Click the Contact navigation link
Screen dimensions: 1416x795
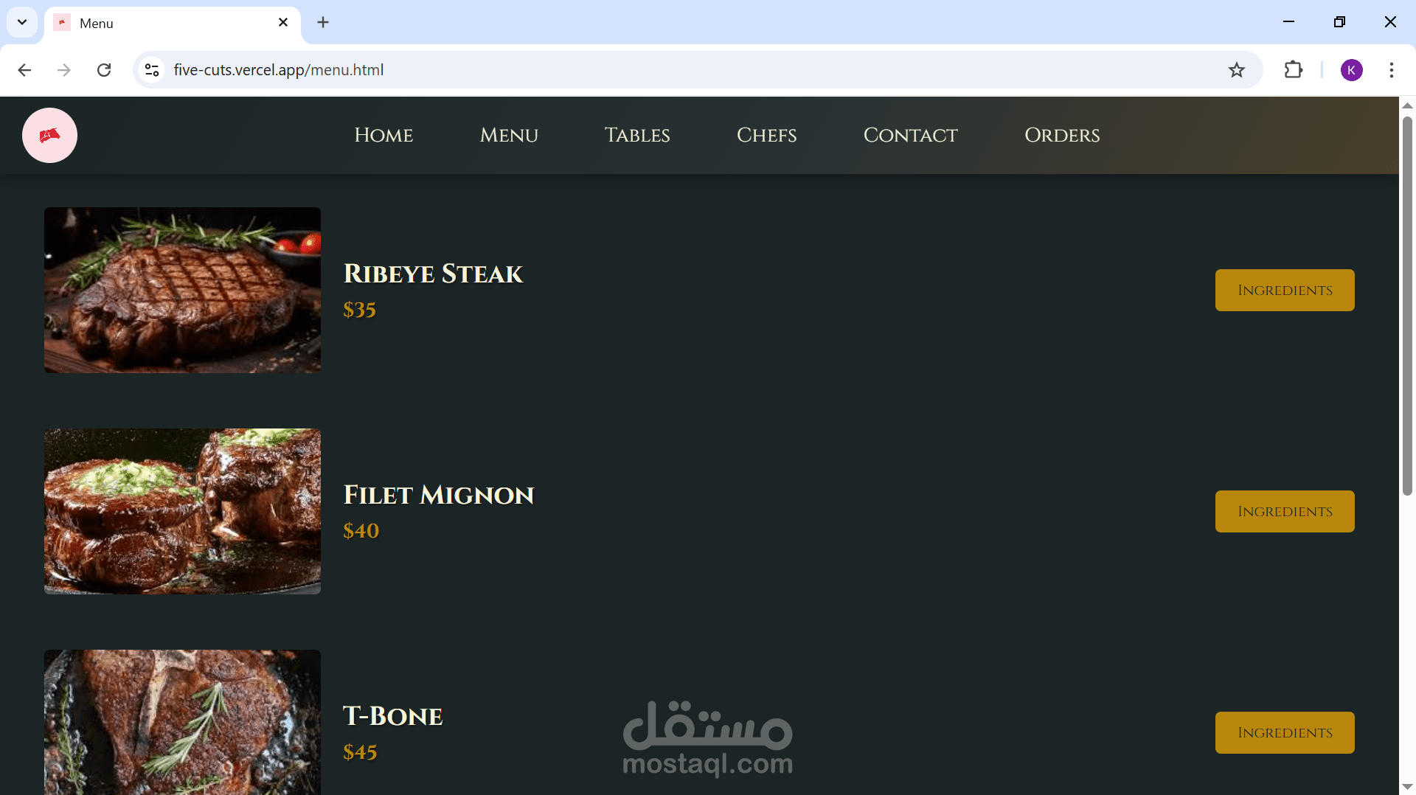click(x=911, y=135)
